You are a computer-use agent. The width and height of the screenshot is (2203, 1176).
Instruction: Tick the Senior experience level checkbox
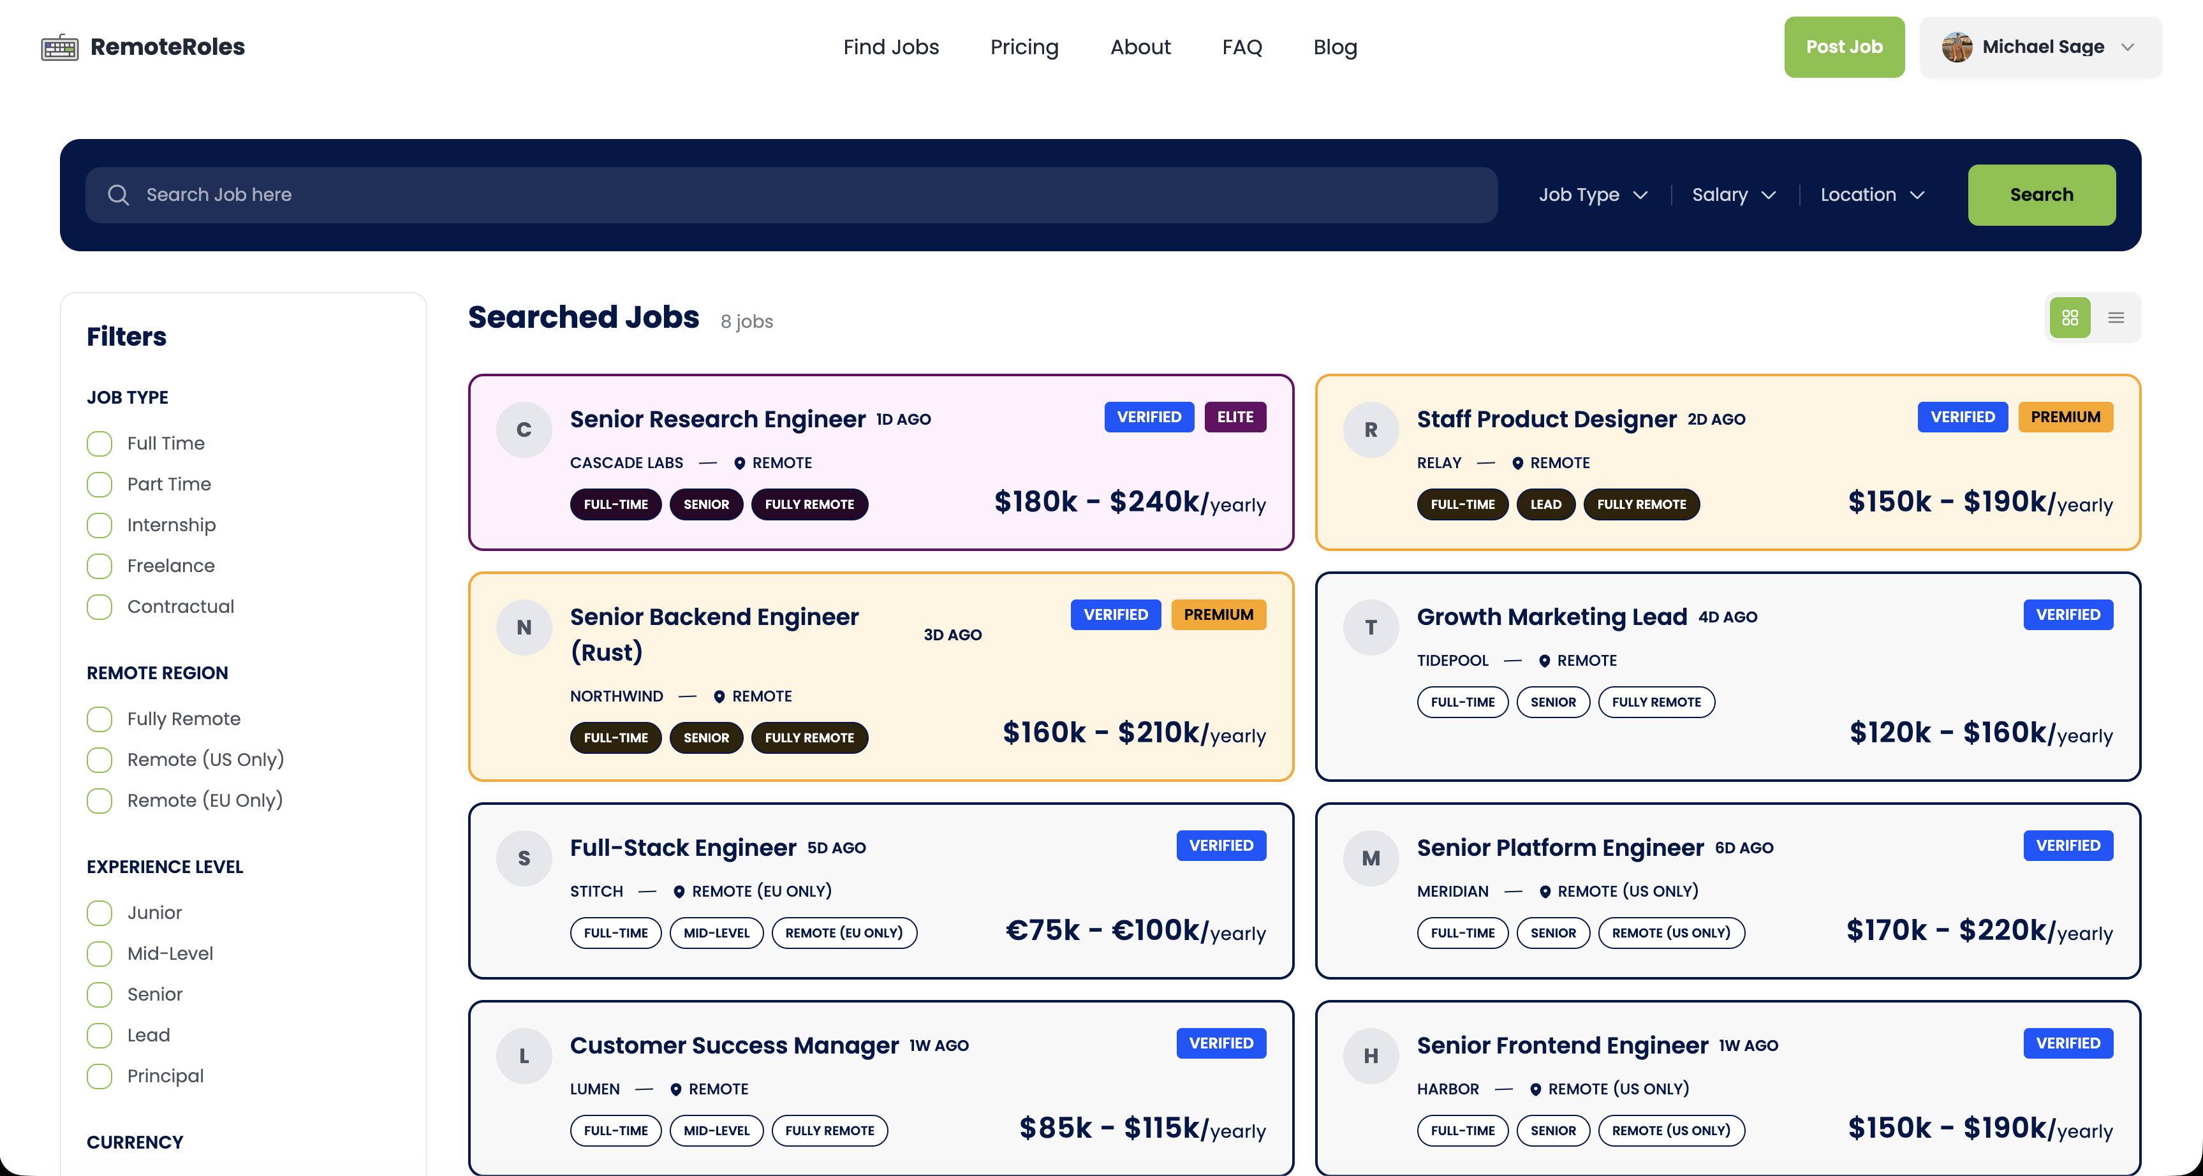tap(99, 994)
